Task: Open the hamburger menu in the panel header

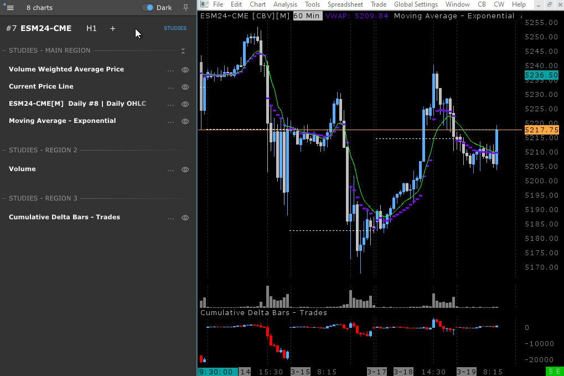Action: click(9, 8)
